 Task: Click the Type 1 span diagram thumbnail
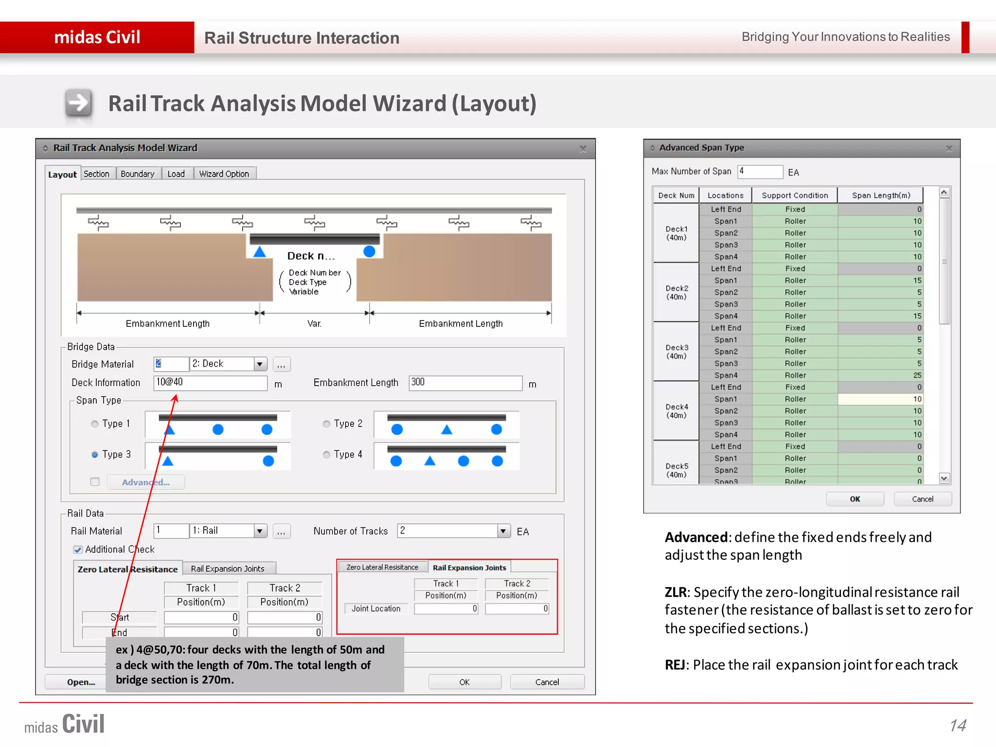[x=218, y=425]
